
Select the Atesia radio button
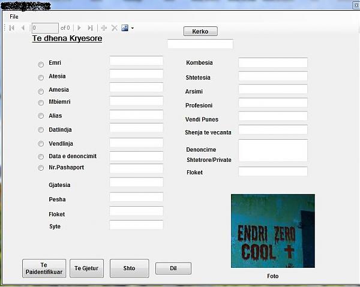click(x=41, y=78)
